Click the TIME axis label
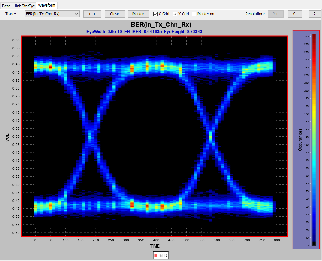 click(155, 246)
